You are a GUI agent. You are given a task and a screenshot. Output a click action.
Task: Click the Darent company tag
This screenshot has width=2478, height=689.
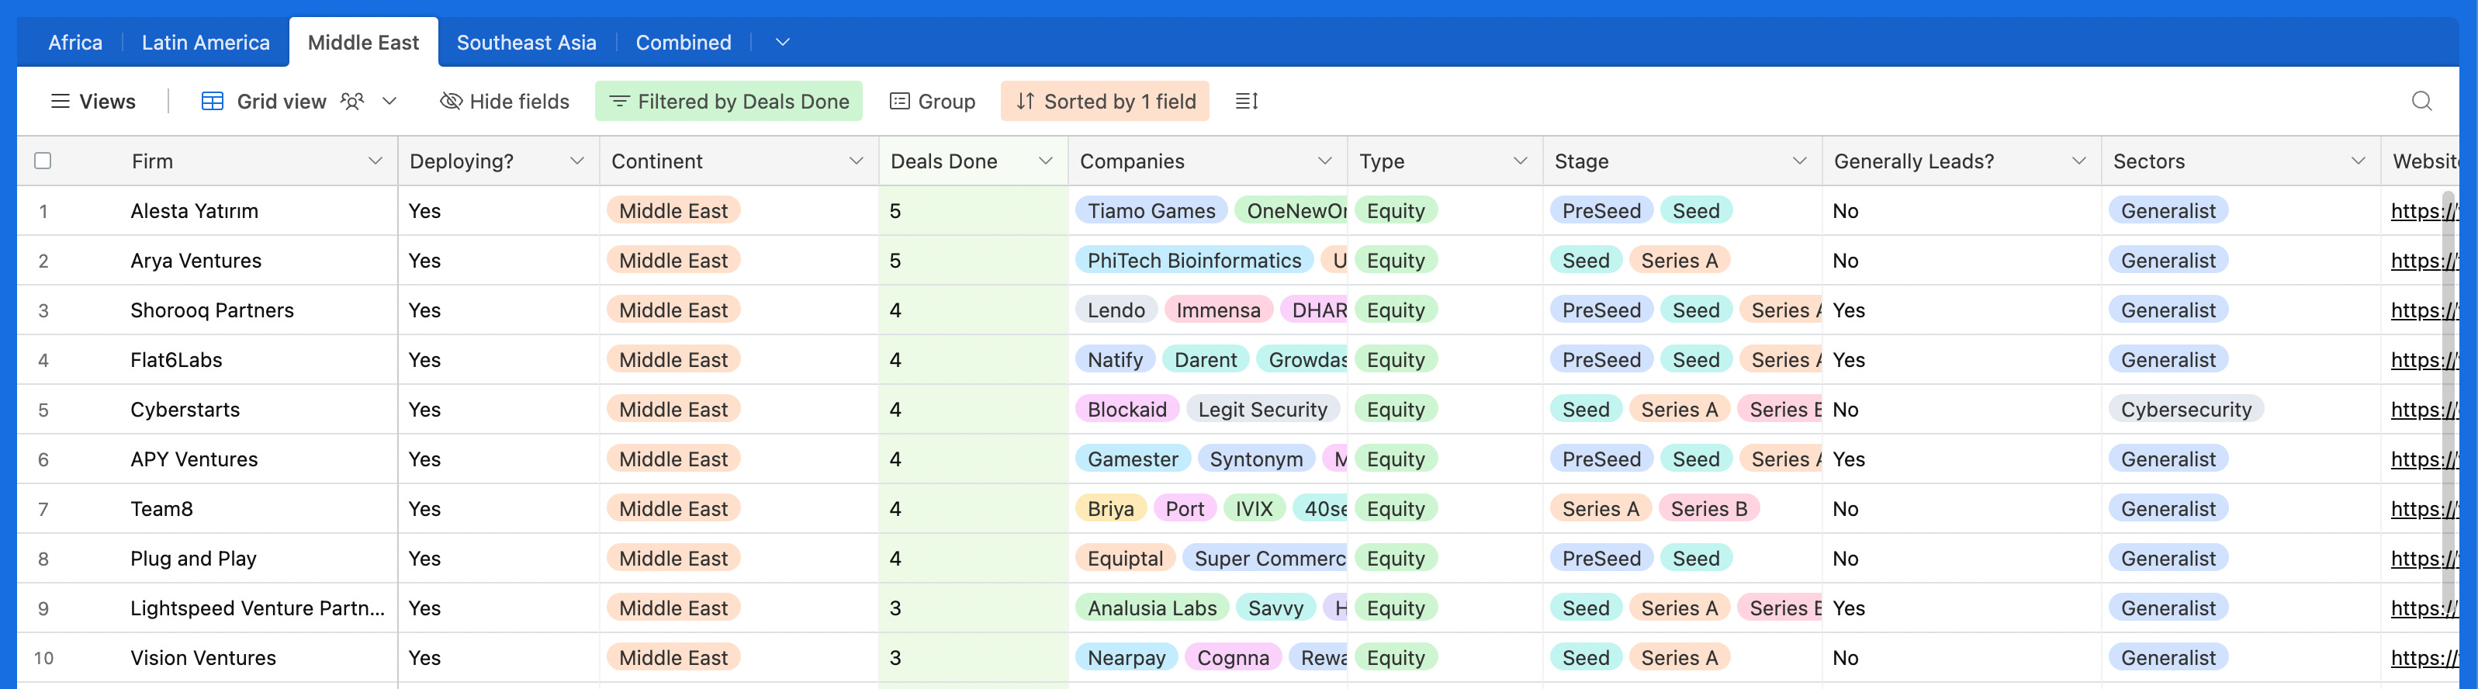1206,360
